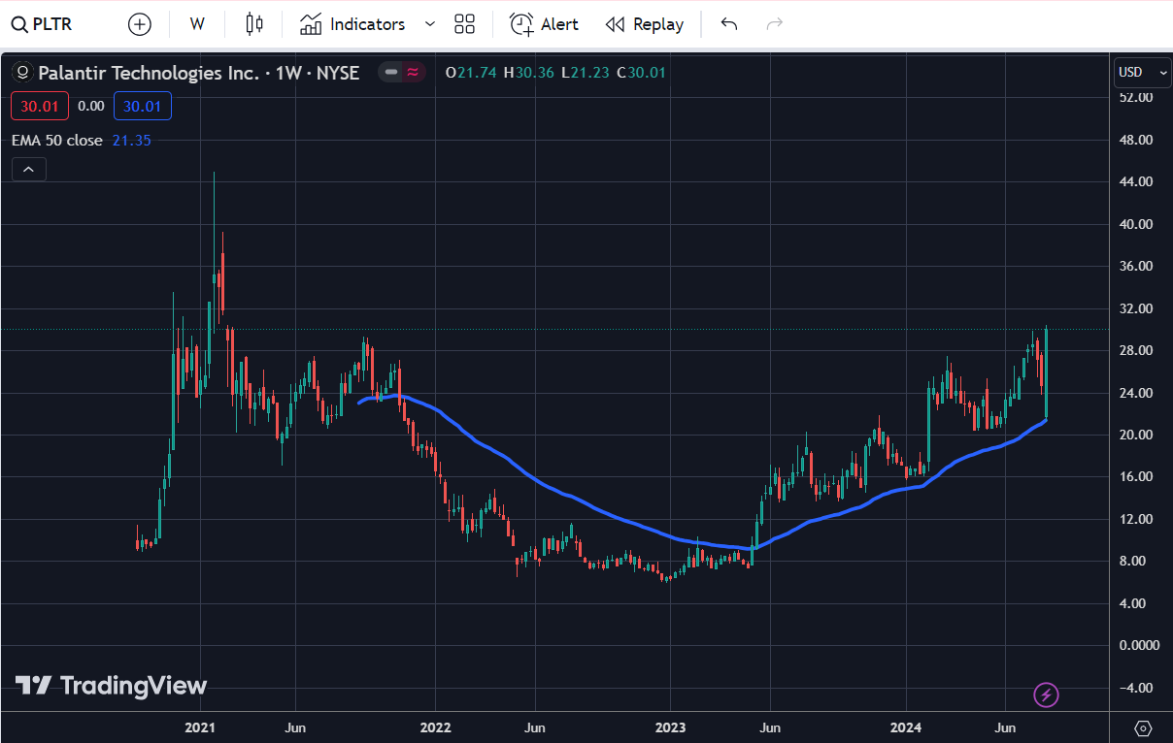Click the 0.0000 price axis label
The image size is (1173, 743).
tap(1138, 645)
